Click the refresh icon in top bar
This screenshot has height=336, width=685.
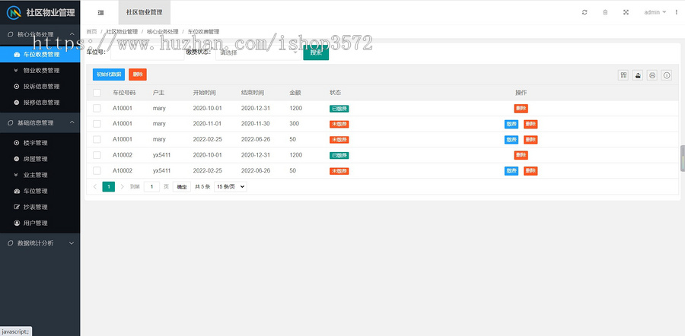coord(585,12)
